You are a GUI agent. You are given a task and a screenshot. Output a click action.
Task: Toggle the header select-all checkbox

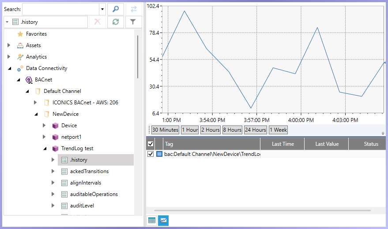click(x=151, y=144)
